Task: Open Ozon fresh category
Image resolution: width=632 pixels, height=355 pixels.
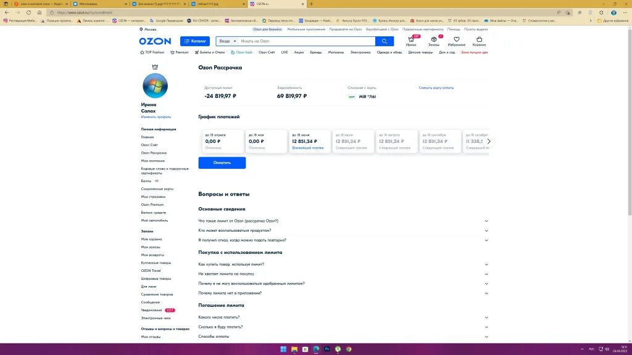Action: click(x=242, y=52)
